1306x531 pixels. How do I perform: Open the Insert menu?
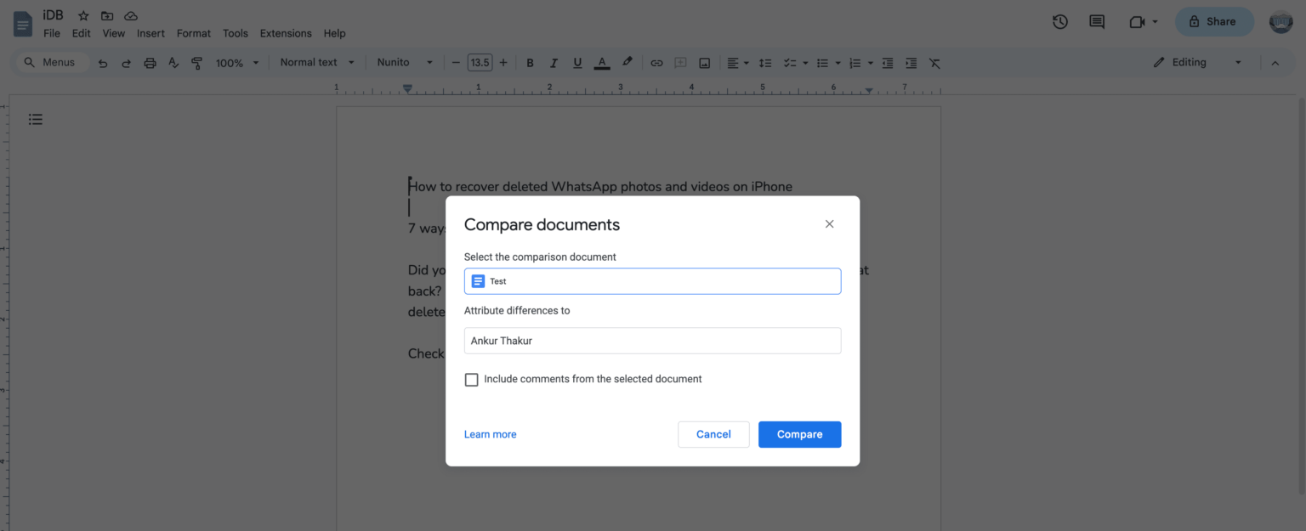tap(150, 33)
